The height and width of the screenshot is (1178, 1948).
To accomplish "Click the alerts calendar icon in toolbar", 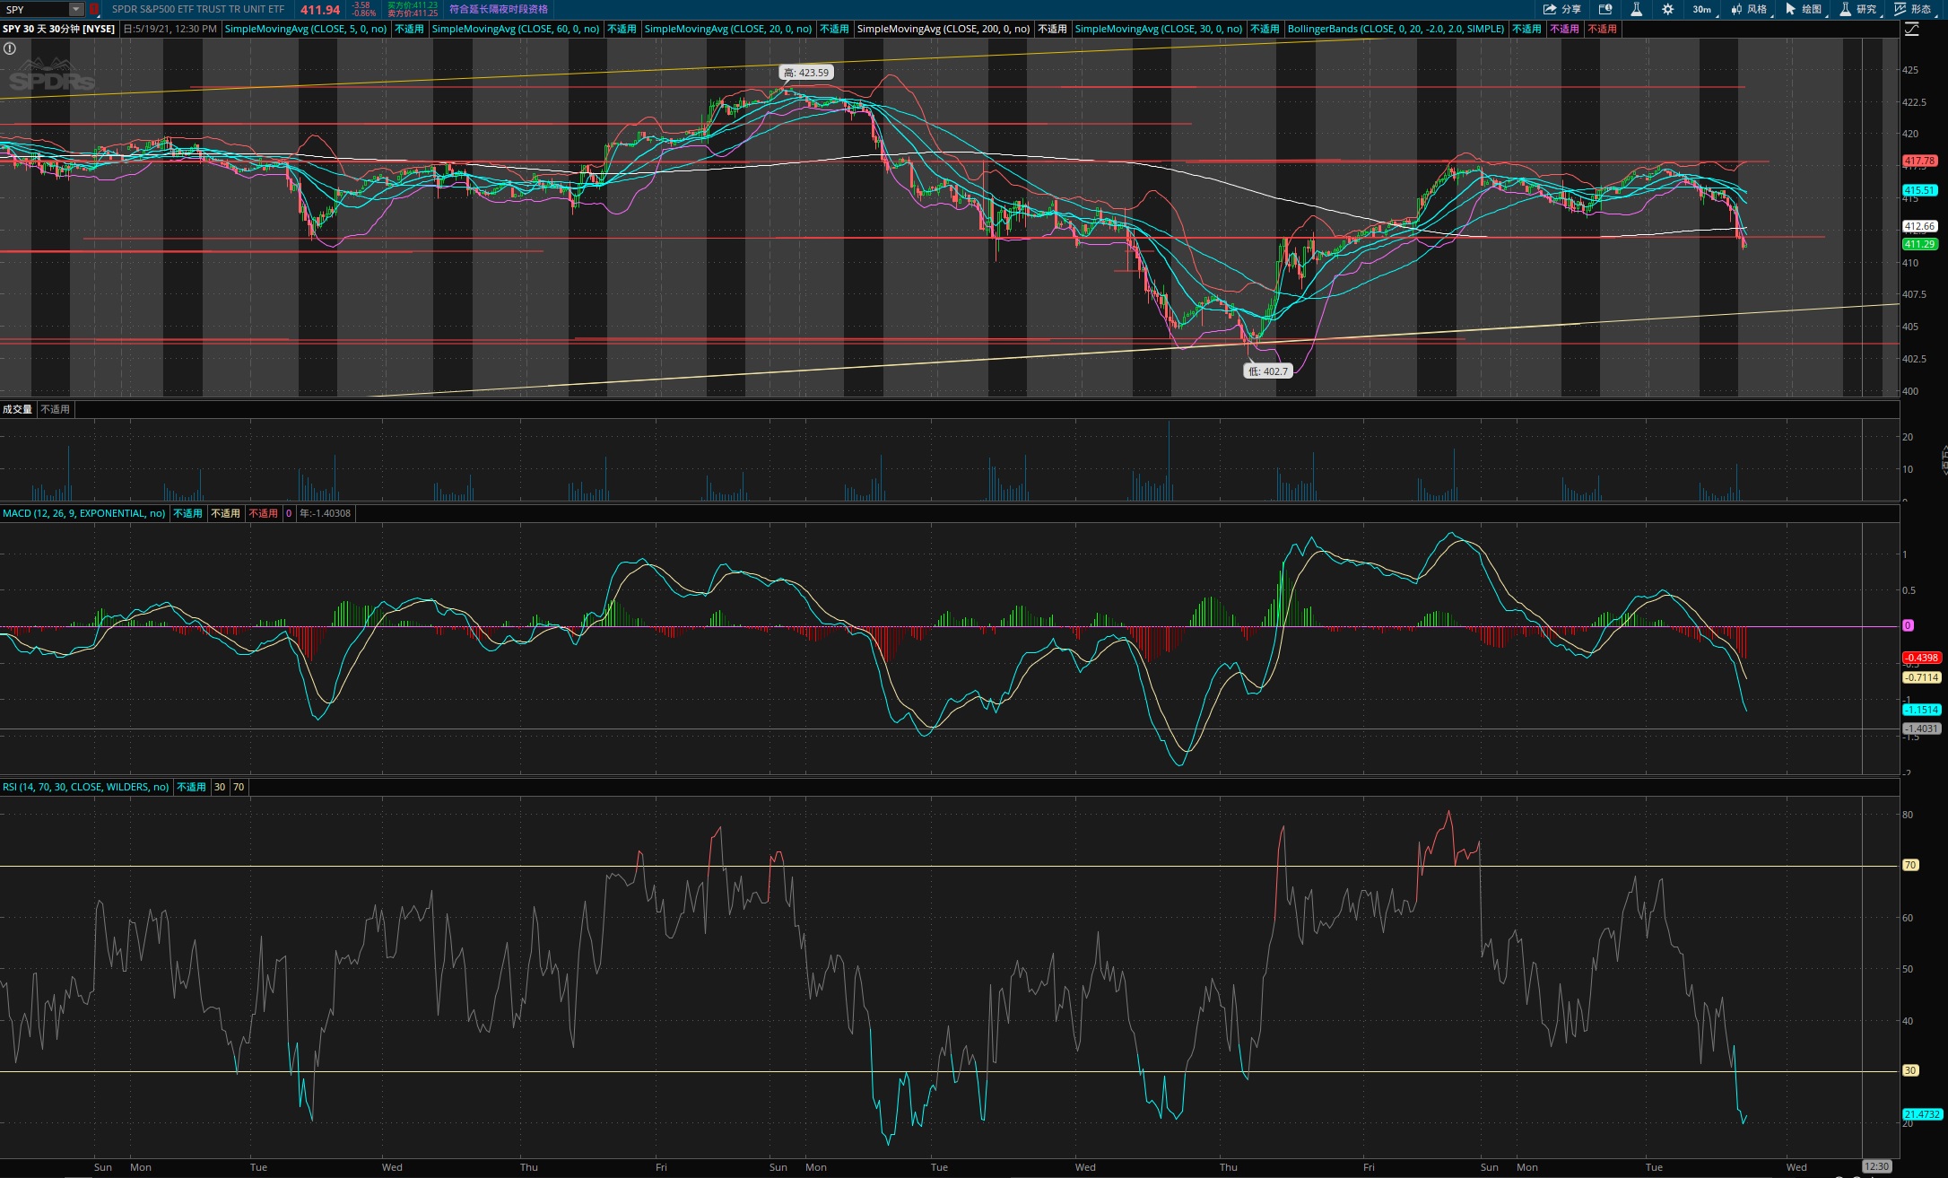I will pyautogui.click(x=1605, y=9).
